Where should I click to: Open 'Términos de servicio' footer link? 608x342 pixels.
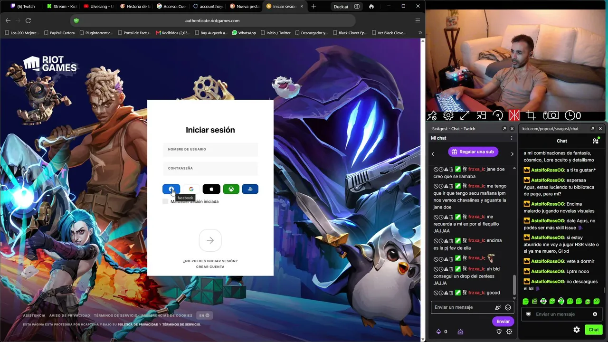[115, 315]
